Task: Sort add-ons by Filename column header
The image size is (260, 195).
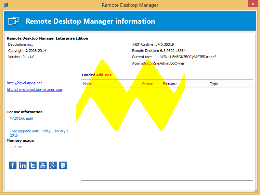Action: click(x=184, y=84)
